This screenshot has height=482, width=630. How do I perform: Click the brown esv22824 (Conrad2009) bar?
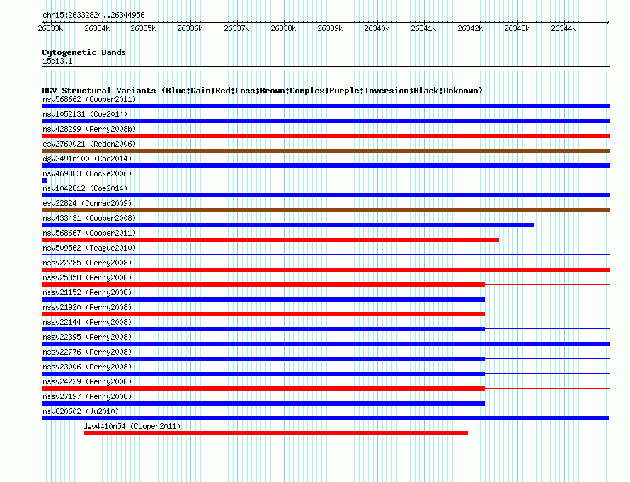(326, 210)
